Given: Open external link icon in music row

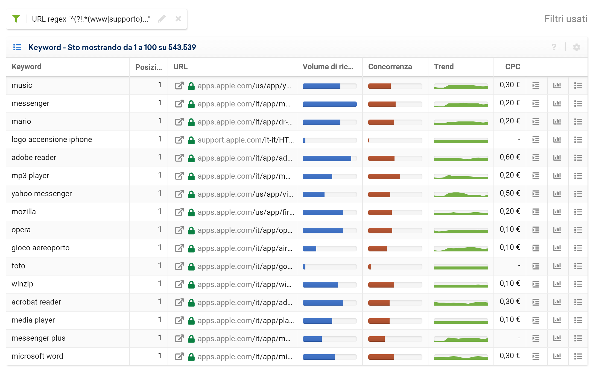Looking at the screenshot, I should click(179, 86).
